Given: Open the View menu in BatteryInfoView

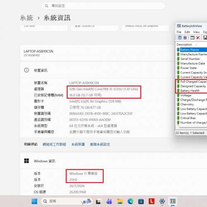Looking at the screenshot, I should coord(196,32).
